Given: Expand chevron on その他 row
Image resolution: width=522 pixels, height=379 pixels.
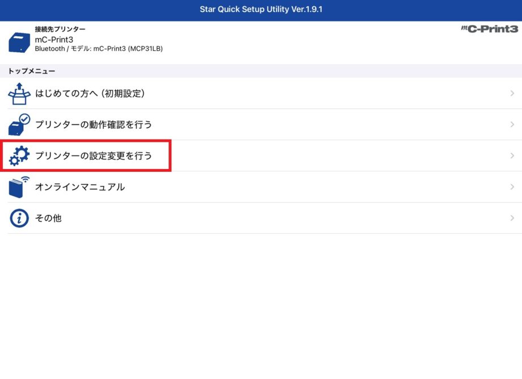Looking at the screenshot, I should click(x=512, y=218).
